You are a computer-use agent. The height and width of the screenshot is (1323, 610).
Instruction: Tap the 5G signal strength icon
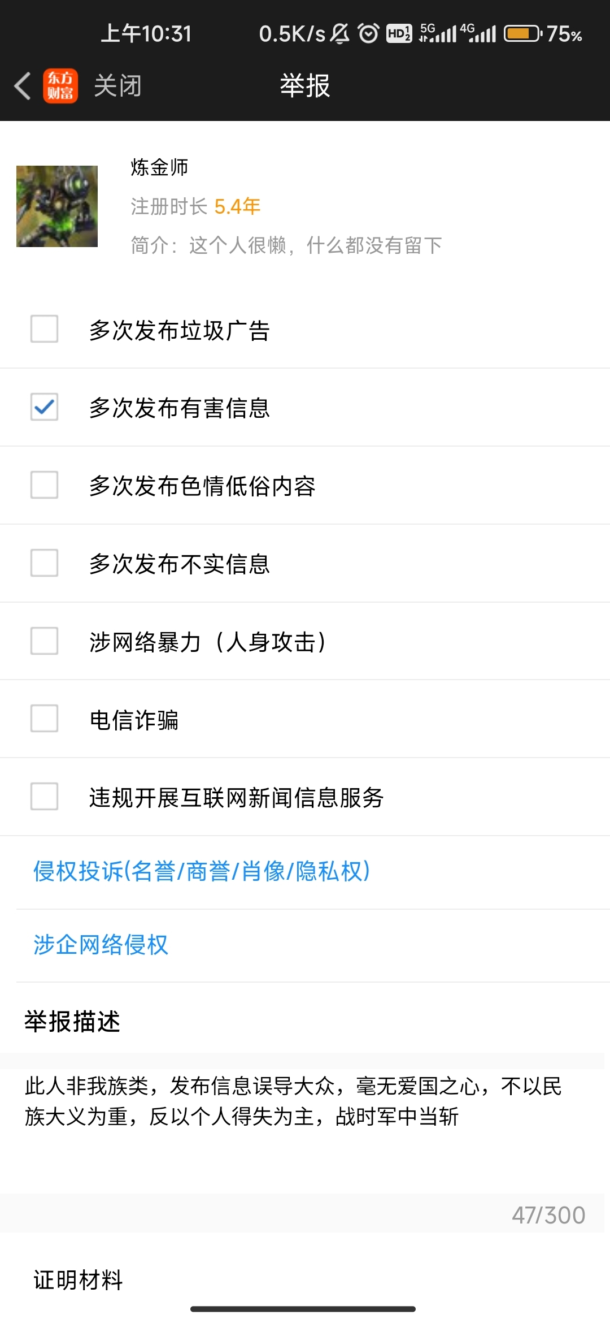tap(438, 33)
